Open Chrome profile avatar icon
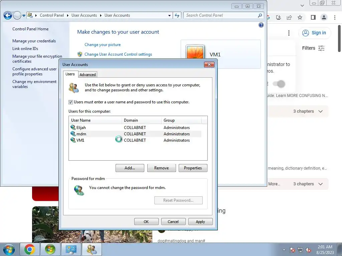This screenshot has height=256, width=342. tap(324, 17)
